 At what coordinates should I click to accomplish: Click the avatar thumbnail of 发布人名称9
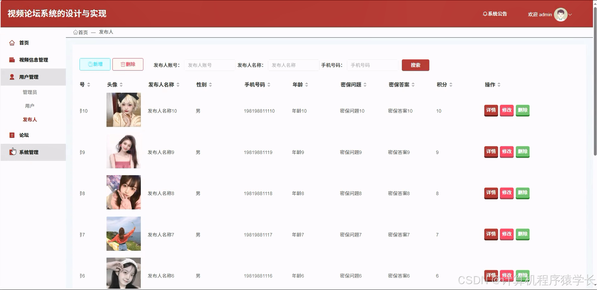[x=123, y=151]
